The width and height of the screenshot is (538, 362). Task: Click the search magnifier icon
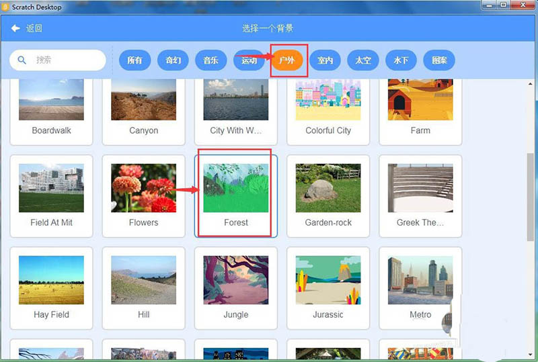tap(22, 60)
